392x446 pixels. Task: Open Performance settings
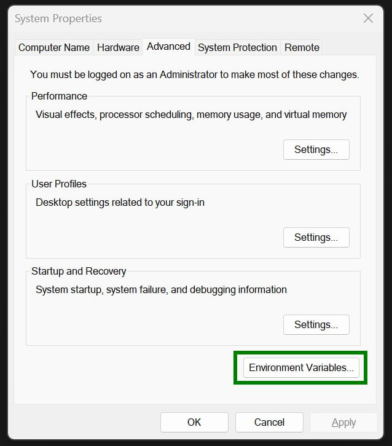pos(316,149)
